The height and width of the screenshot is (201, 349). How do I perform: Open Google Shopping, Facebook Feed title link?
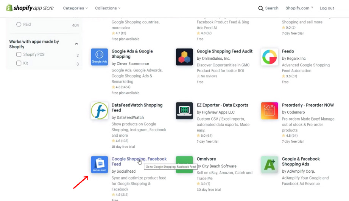pos(139,161)
